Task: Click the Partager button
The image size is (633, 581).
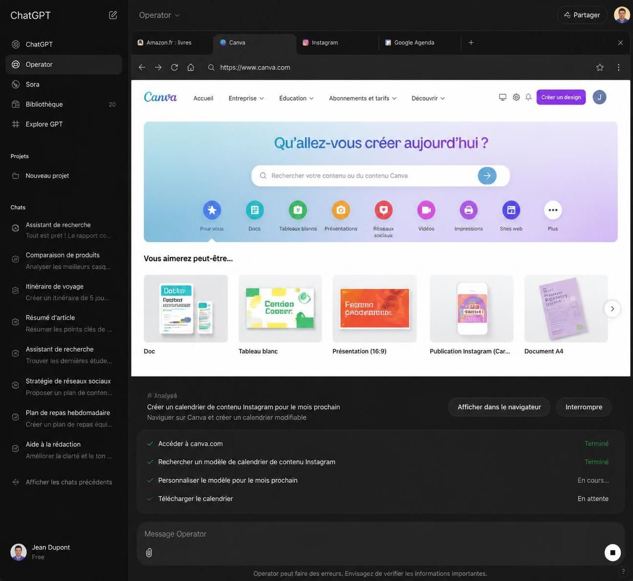Action: coord(582,15)
